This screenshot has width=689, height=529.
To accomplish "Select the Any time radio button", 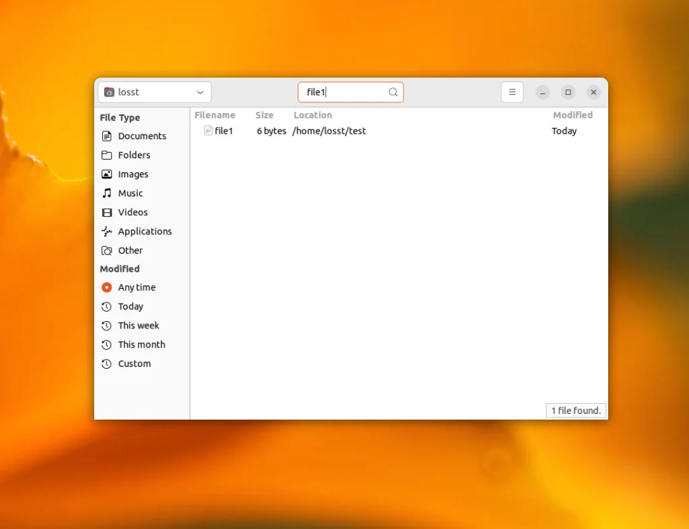I will pyautogui.click(x=107, y=287).
